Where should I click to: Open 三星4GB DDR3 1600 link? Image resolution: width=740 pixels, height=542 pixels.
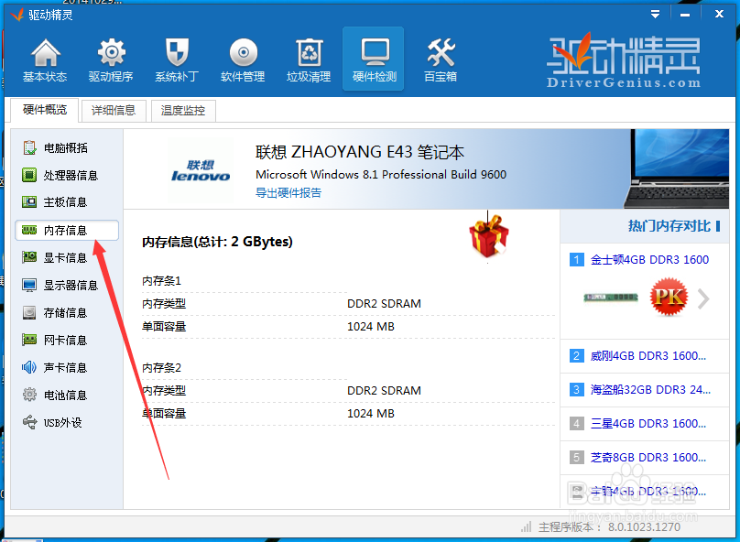[648, 424]
